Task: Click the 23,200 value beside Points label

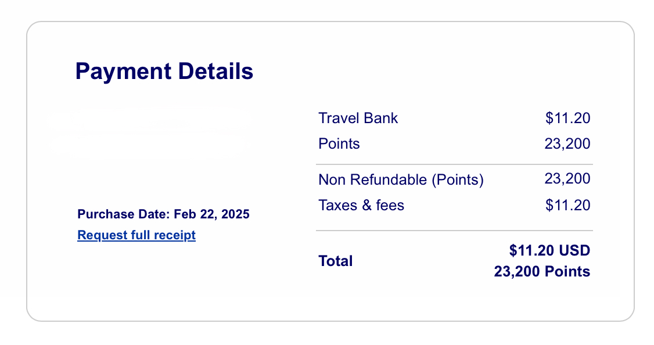Action: pos(567,143)
